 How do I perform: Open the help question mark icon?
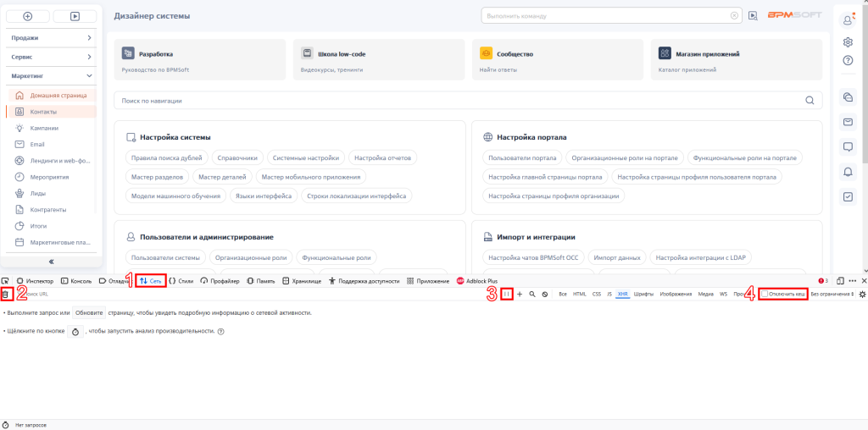click(848, 61)
